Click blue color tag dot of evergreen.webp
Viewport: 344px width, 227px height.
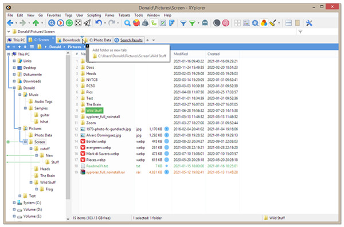click(166, 147)
